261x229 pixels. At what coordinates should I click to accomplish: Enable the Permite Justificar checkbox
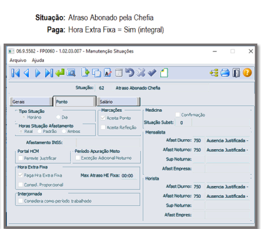(21, 158)
